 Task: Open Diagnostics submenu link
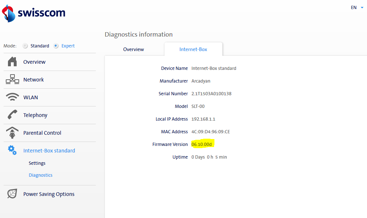(40, 175)
